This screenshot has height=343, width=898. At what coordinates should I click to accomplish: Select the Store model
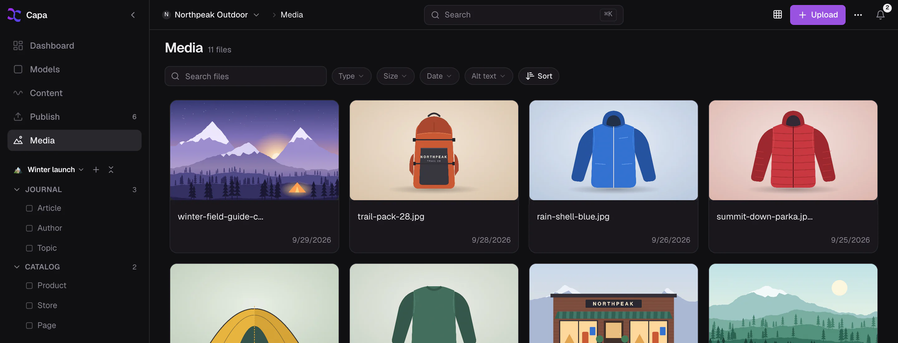click(47, 305)
